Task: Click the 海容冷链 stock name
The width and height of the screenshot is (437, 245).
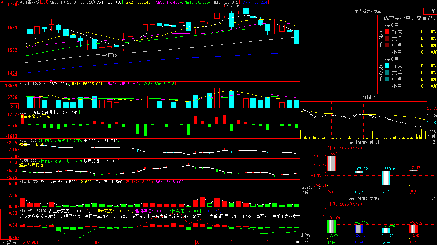Action: tap(31, 2)
